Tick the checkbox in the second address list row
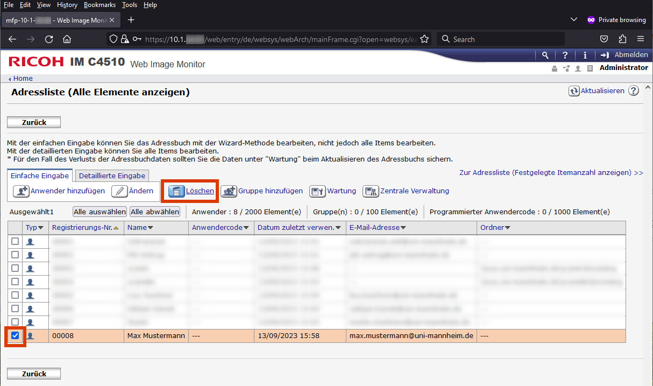 point(15,255)
